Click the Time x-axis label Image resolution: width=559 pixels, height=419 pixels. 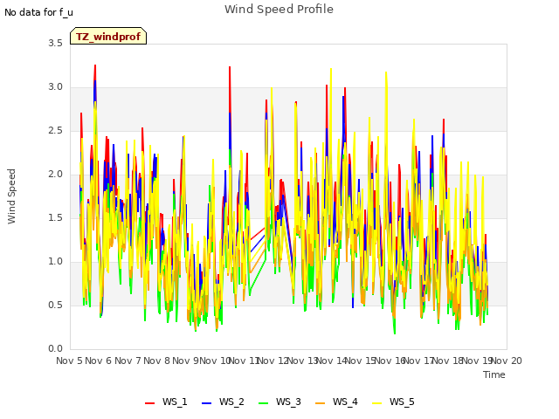point(494,374)
